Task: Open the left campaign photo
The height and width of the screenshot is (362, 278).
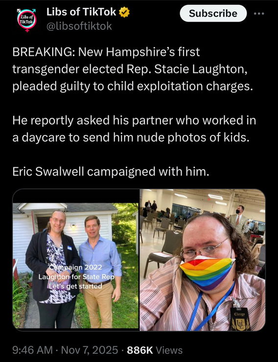Action: point(75,259)
